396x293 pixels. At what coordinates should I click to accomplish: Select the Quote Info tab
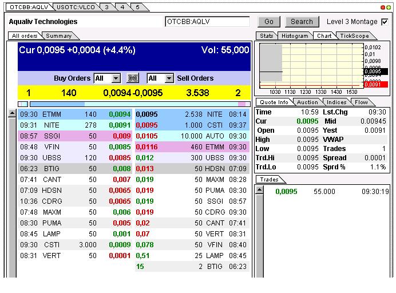[x=274, y=102]
